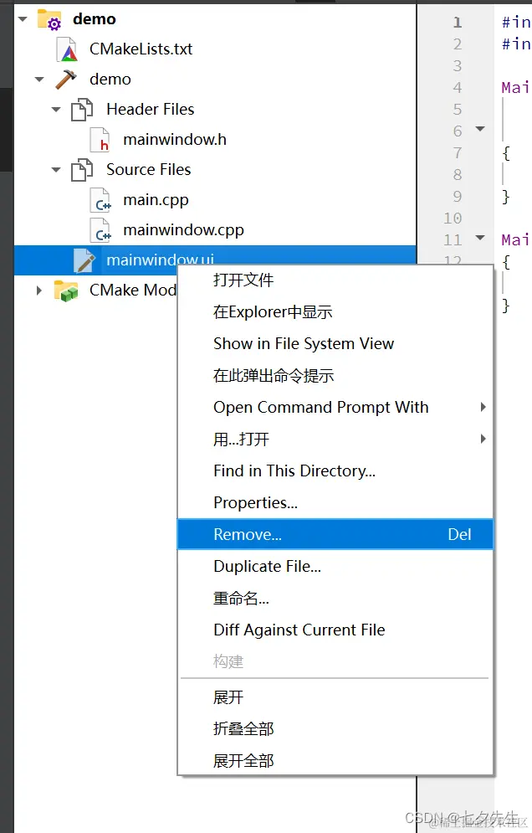Image resolution: width=532 pixels, height=833 pixels.
Task: Click the CMakeLists.txt file icon
Action: click(x=67, y=49)
